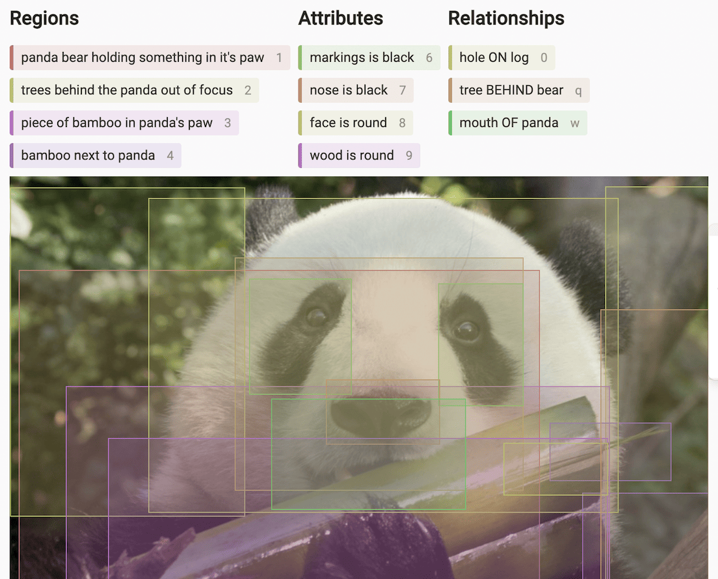The image size is (718, 579).
Task: Highlight the "tree BEHIND bear" relationship
Action: [517, 90]
